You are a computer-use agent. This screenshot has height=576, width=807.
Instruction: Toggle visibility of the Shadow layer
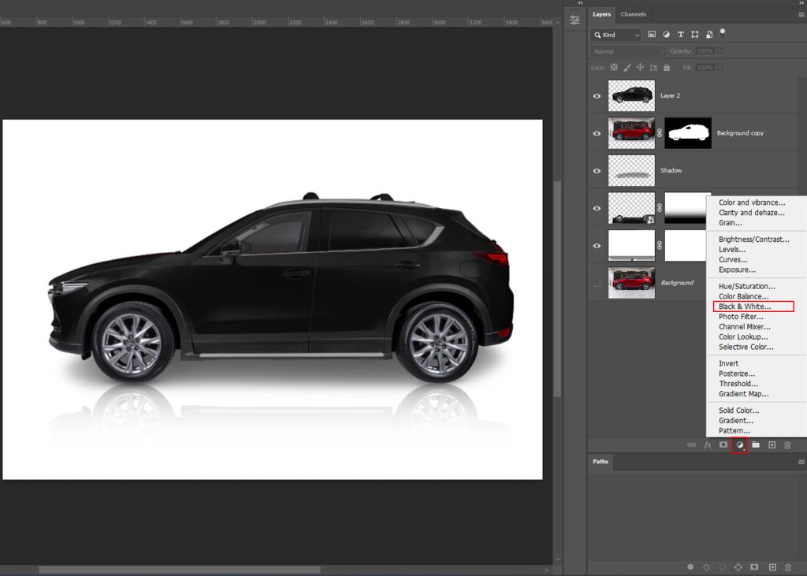597,171
